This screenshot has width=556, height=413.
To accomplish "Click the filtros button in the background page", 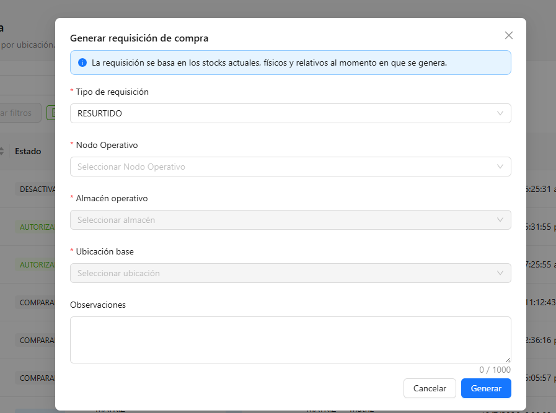I will (x=20, y=113).
